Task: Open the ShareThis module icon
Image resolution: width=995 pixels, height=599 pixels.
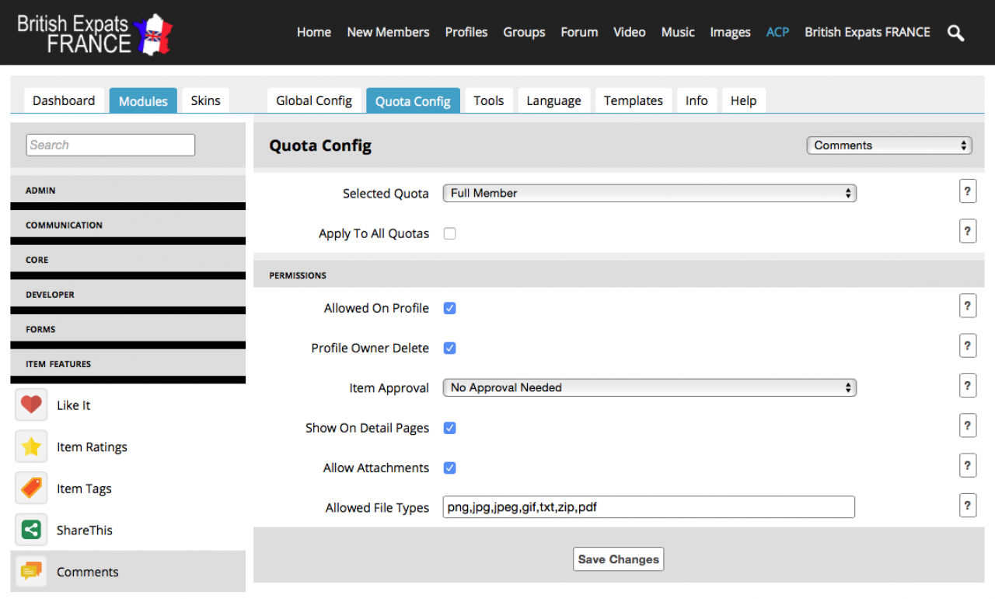Action: coord(31,531)
